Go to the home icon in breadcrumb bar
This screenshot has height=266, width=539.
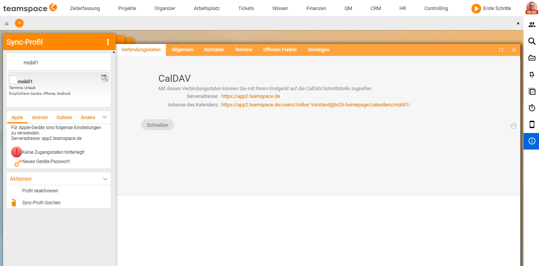7,24
